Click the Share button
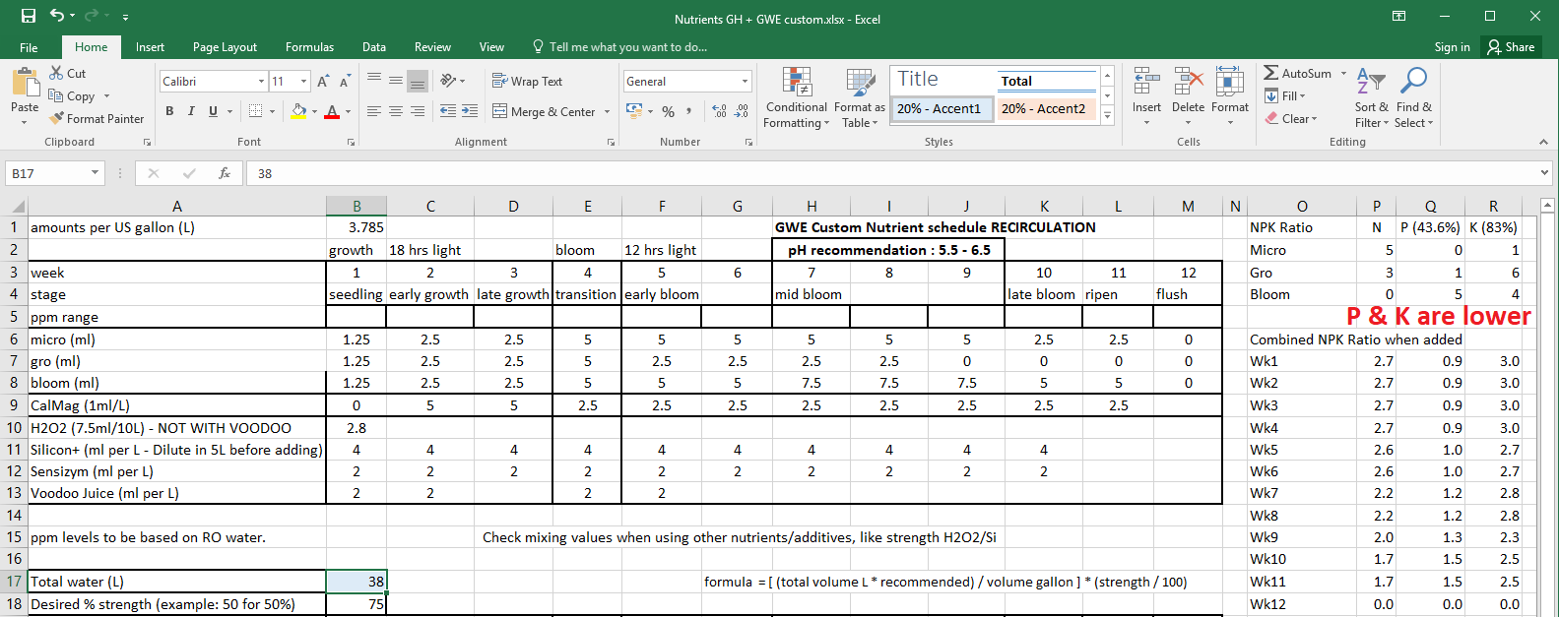The height and width of the screenshot is (617, 1559). (x=1511, y=47)
